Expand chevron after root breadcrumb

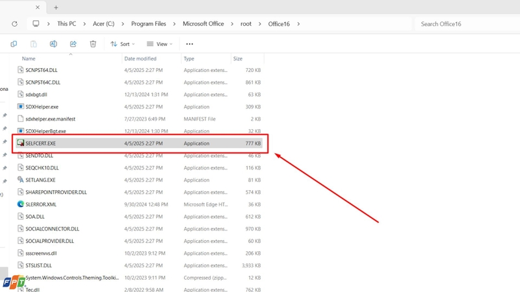coord(259,24)
